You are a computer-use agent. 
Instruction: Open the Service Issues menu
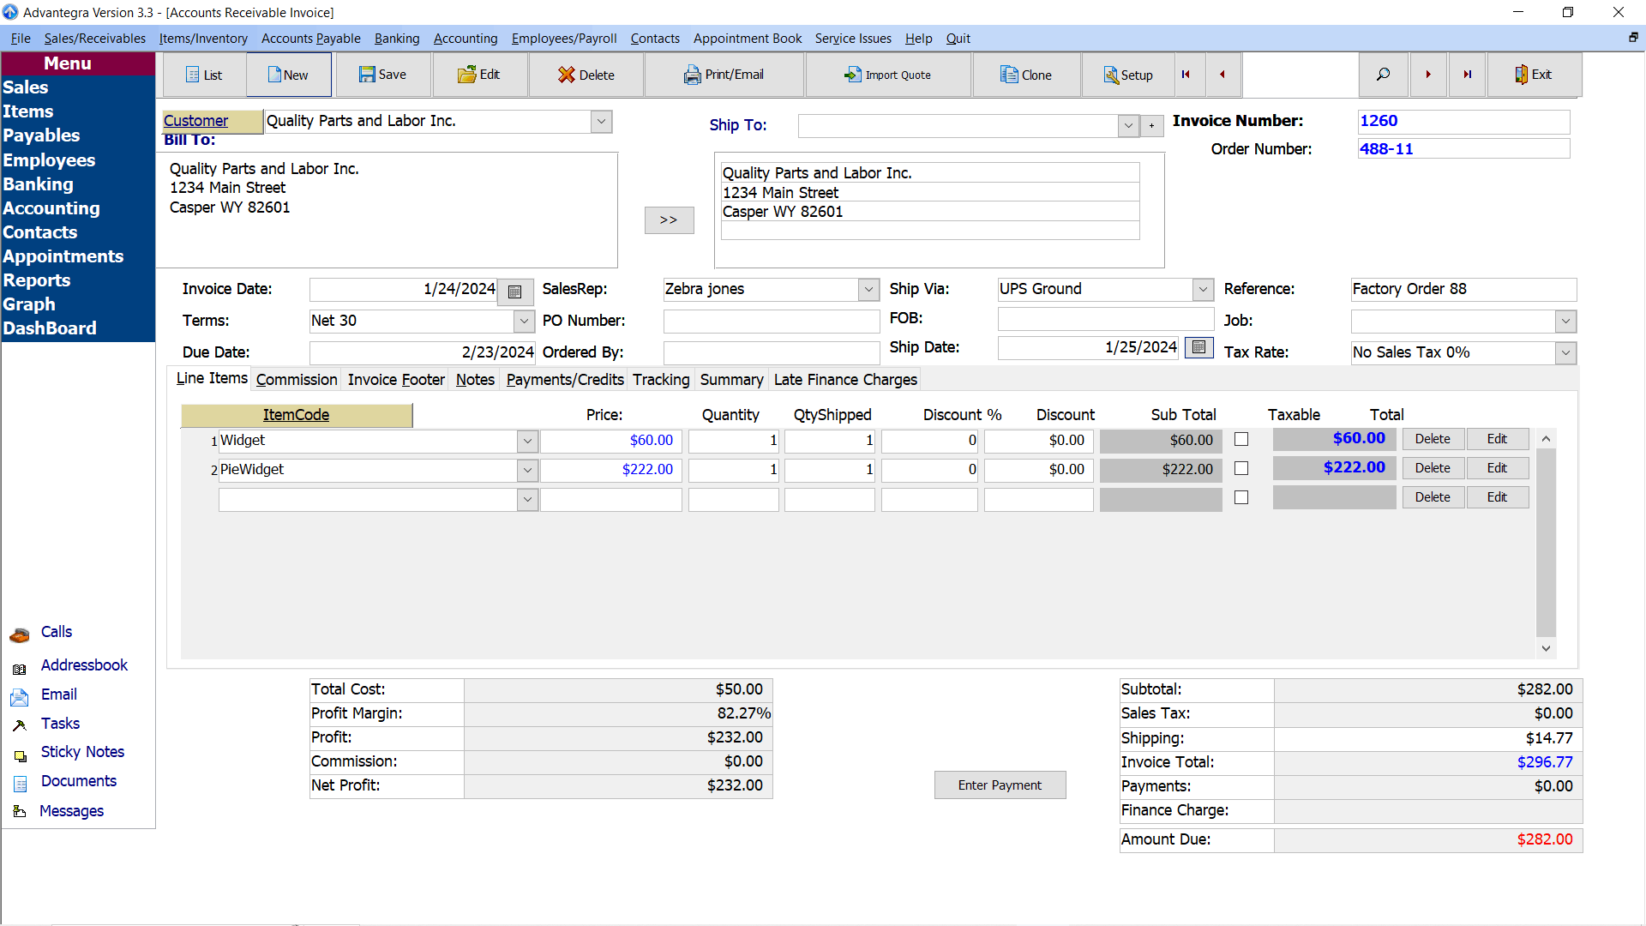click(853, 39)
